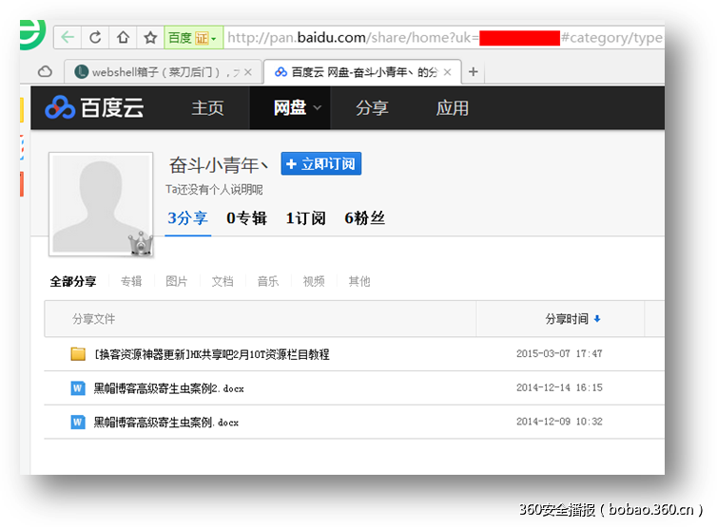The image size is (717, 527).
Task: Click the browser back arrow button
Action: (x=68, y=37)
